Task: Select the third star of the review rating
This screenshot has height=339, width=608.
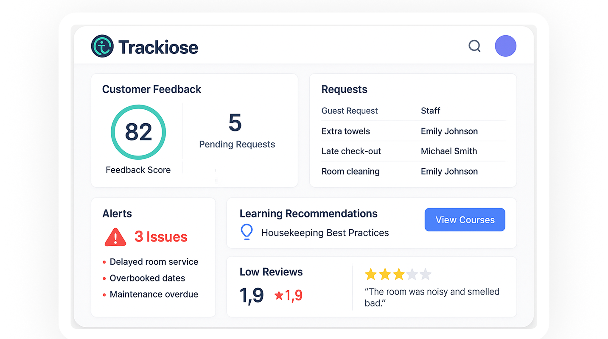Action: [x=398, y=274]
